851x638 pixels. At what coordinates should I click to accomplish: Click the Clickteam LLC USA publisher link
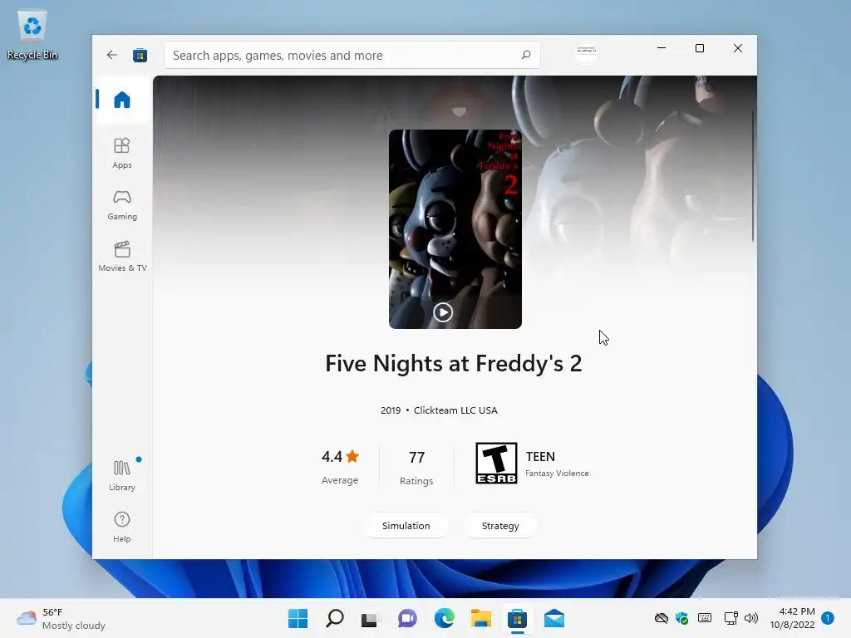[455, 410]
